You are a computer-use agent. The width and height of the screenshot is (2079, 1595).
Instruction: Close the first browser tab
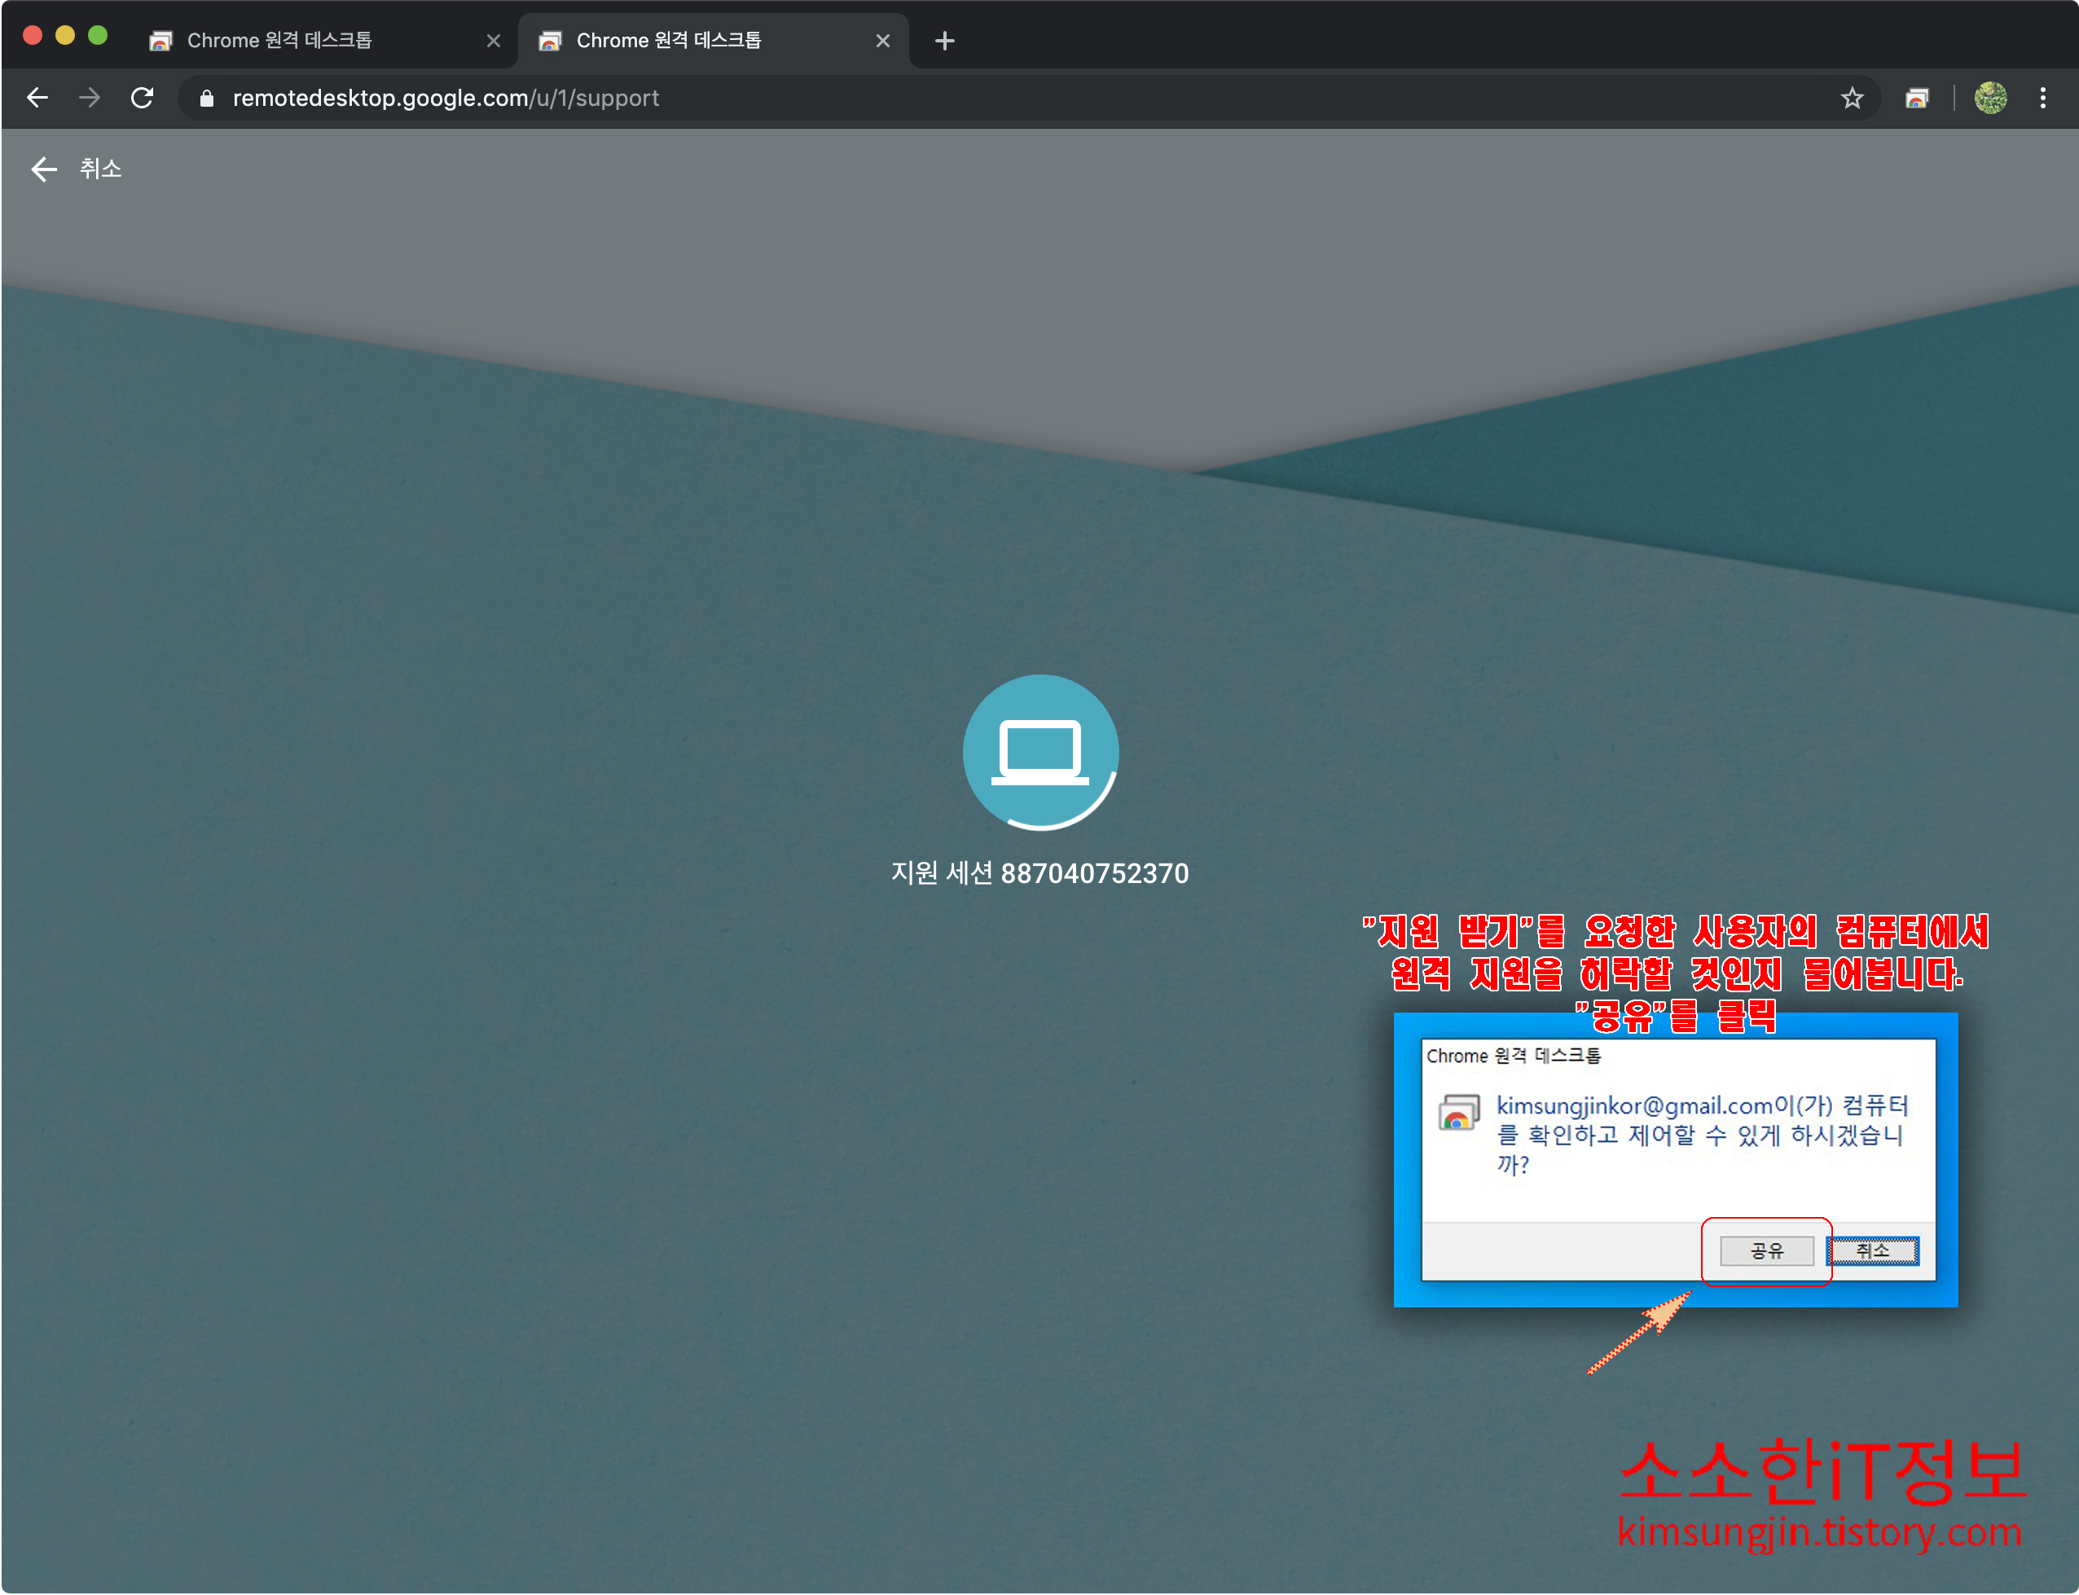(x=493, y=41)
